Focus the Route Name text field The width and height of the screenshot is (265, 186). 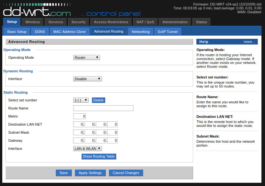point(103,108)
